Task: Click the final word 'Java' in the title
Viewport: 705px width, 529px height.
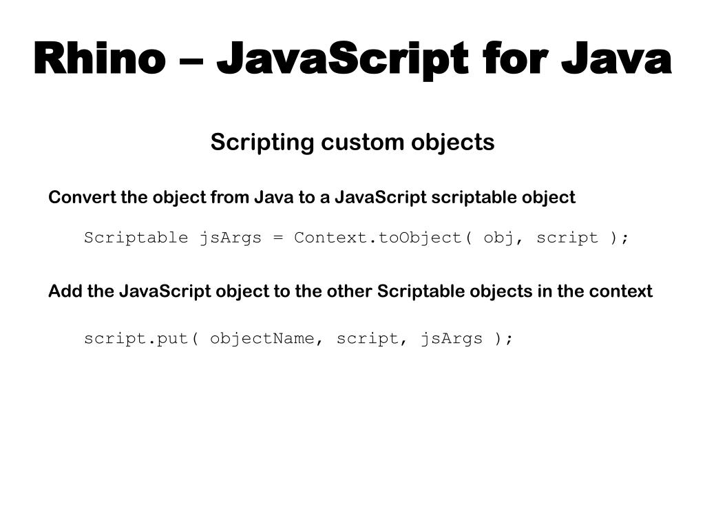Action: 616,58
